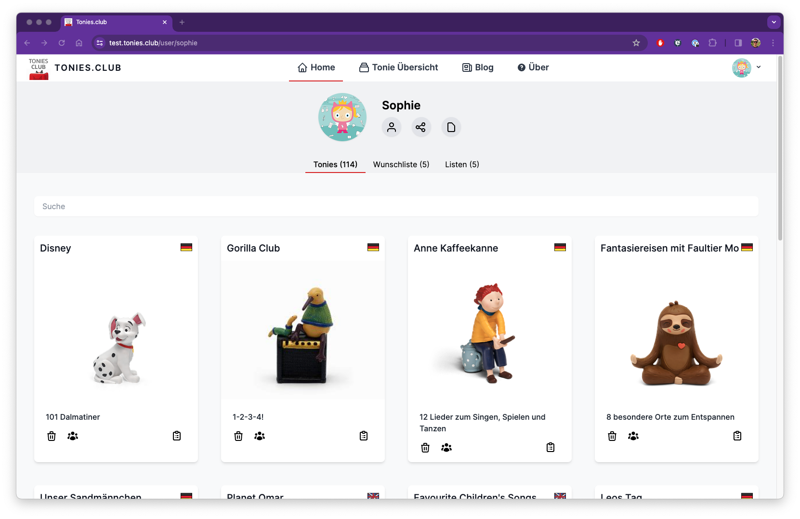The height and width of the screenshot is (519, 800).
Task: Click '8 besondere Orte zum Entspannen' text
Action: [x=670, y=417]
